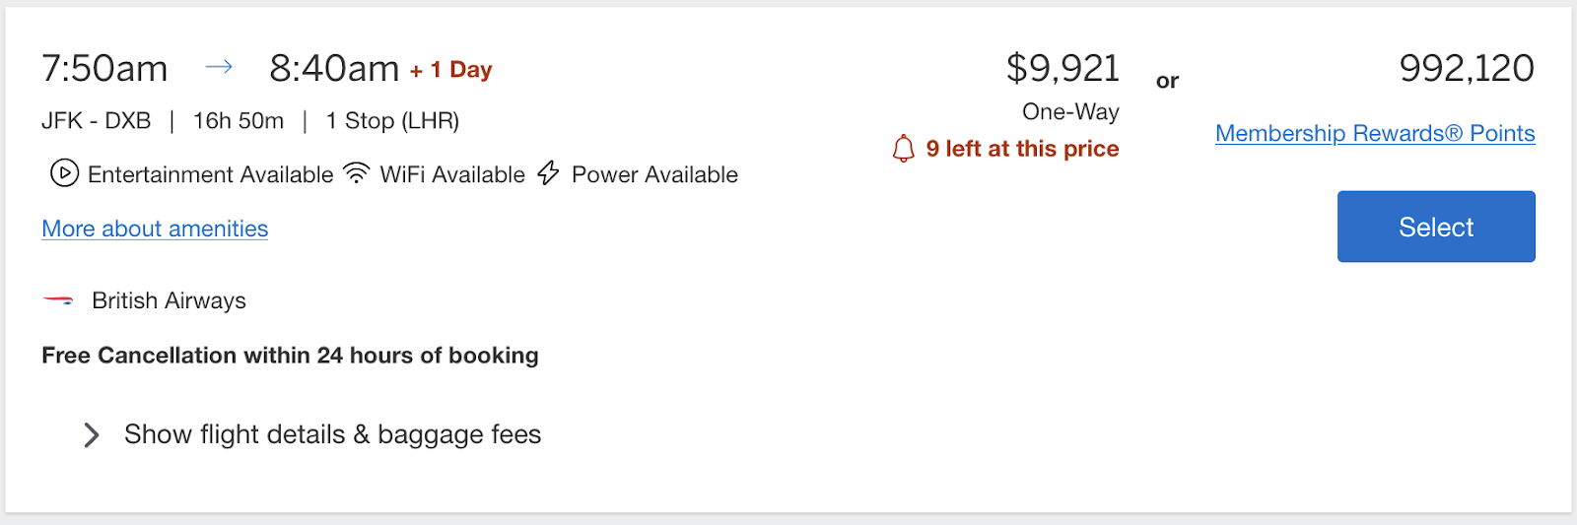Click the 992,120 points amount

[x=1467, y=68]
